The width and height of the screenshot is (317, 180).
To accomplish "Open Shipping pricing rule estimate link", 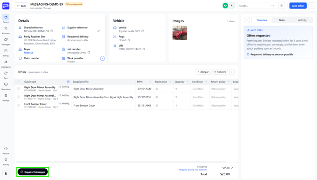I will (x=193, y=170).
